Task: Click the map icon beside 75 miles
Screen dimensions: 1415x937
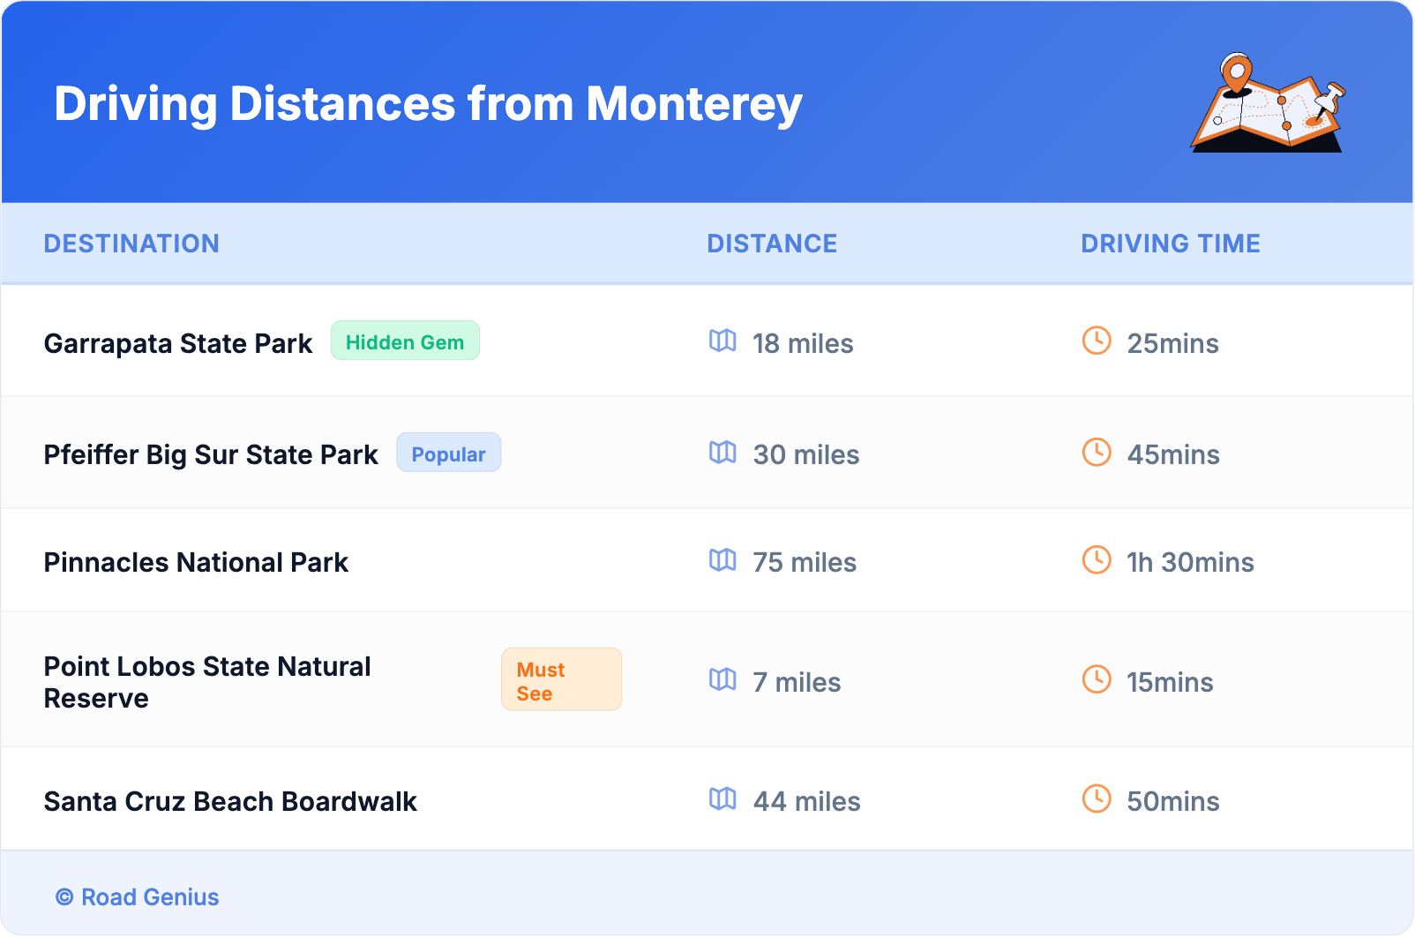Action: coord(722,560)
